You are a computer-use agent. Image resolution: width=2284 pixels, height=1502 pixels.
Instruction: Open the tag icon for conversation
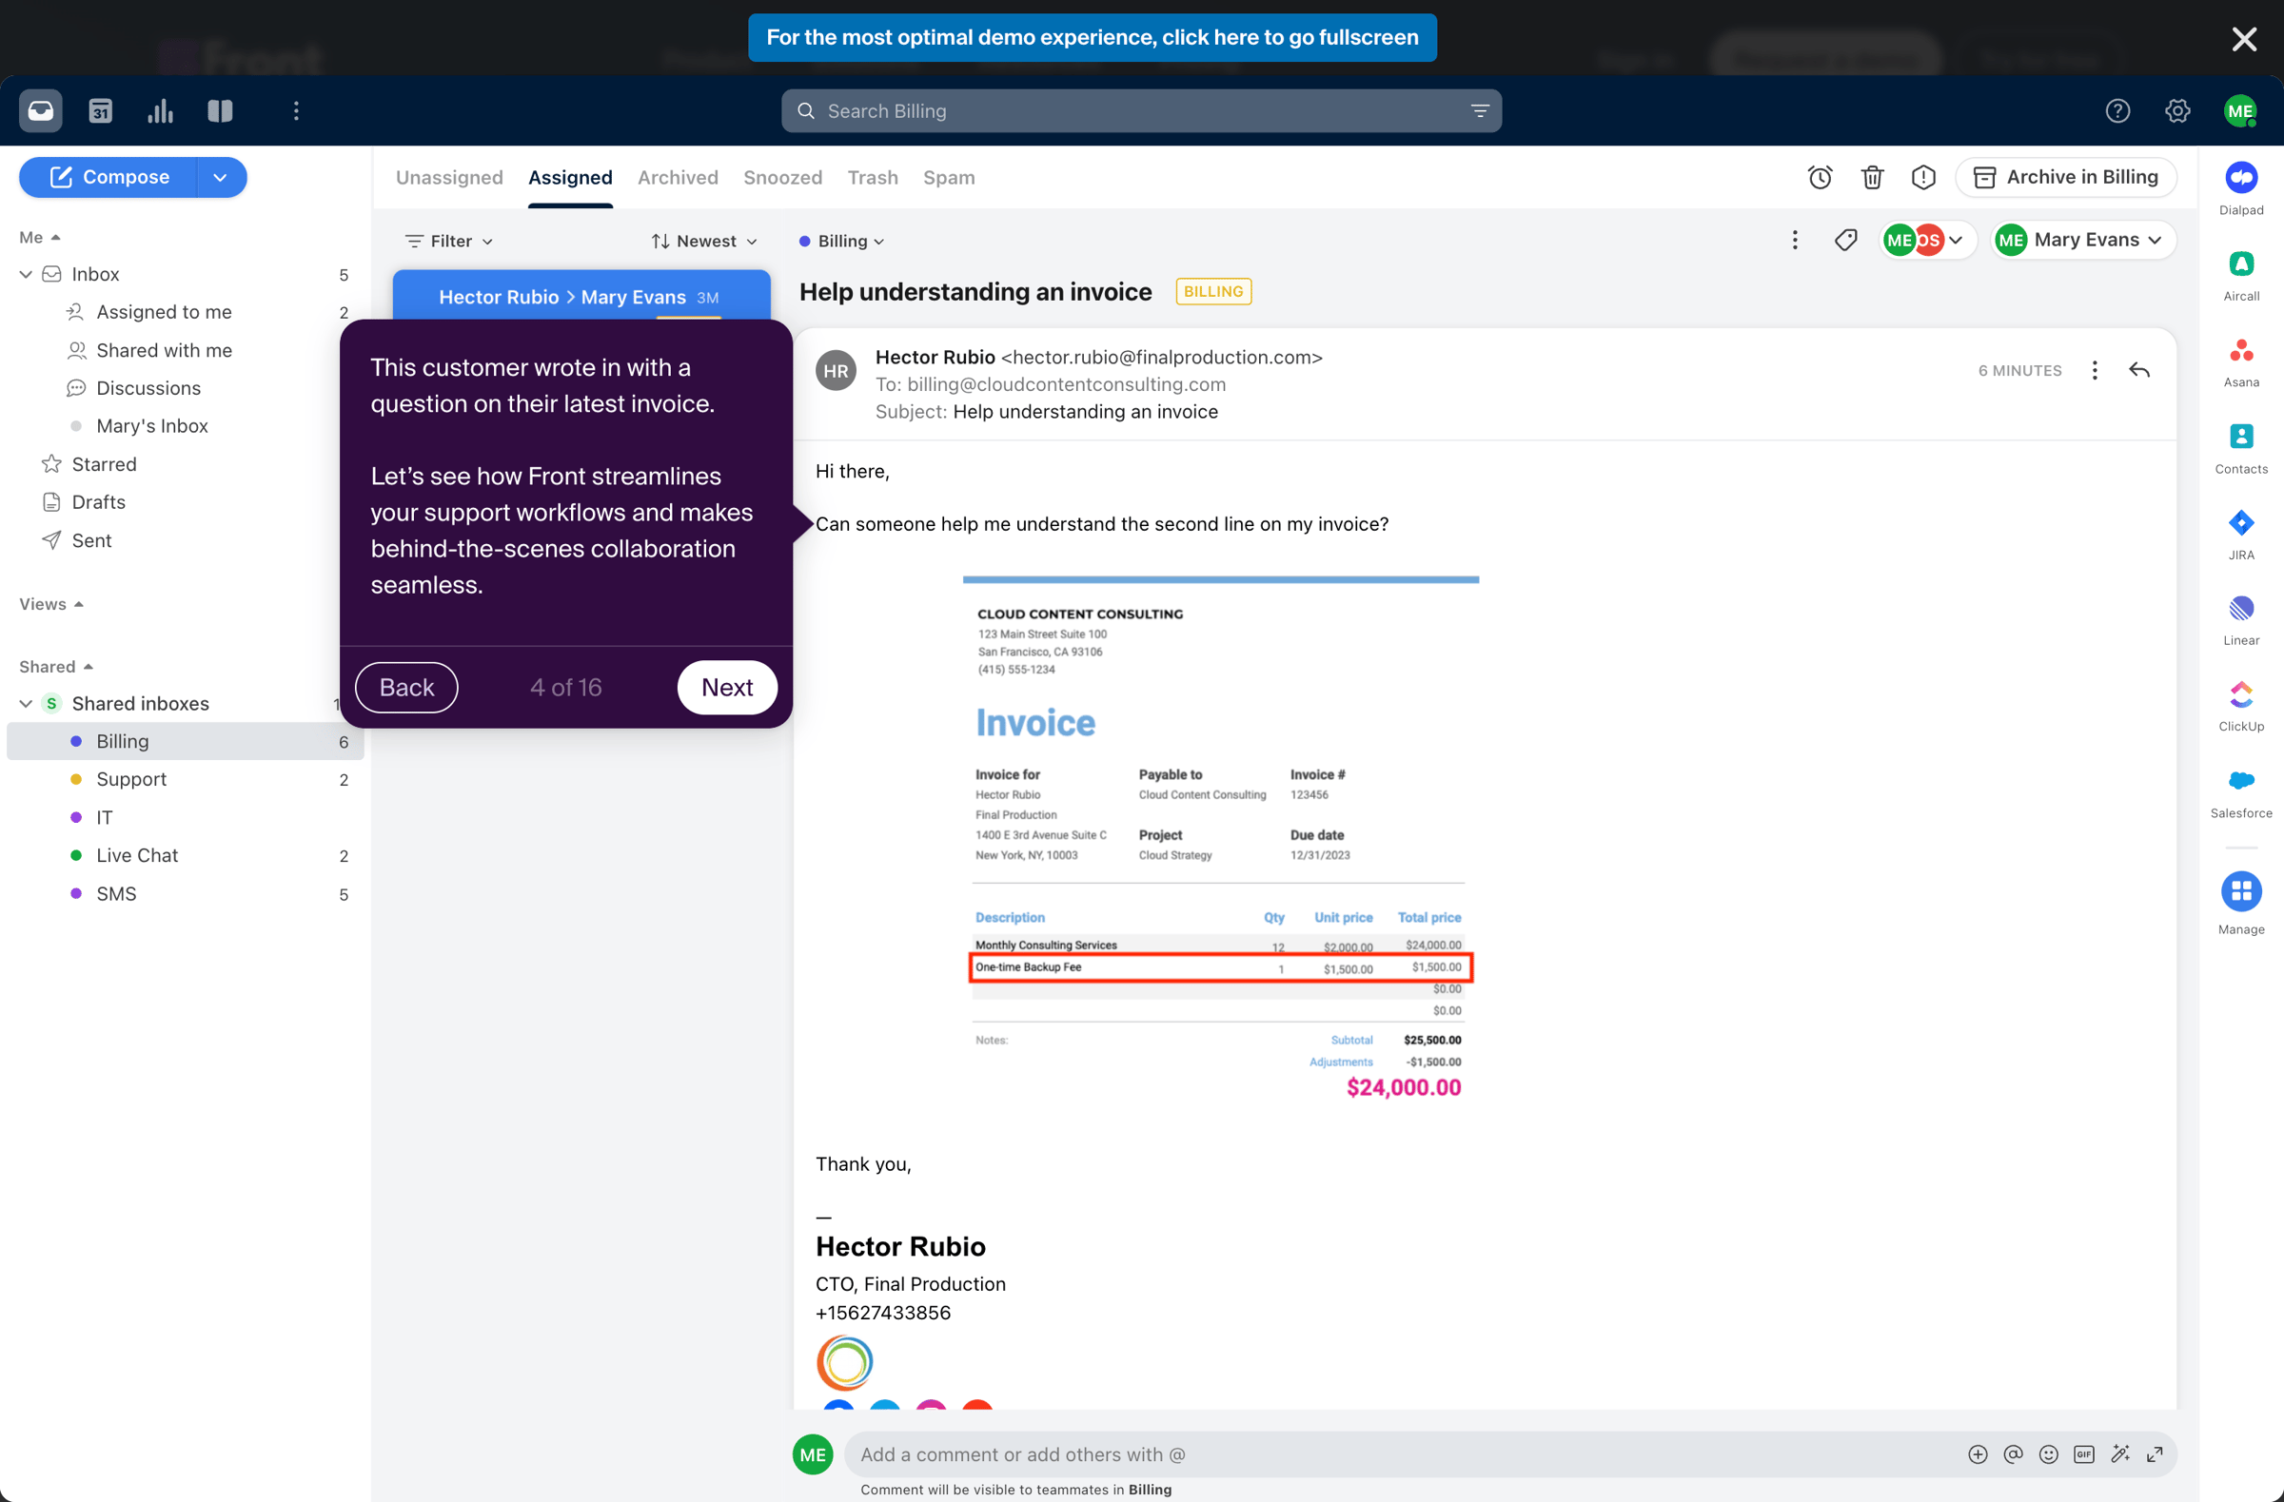(x=1844, y=240)
